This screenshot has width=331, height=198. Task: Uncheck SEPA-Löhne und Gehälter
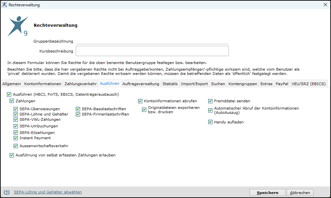pos(16,114)
